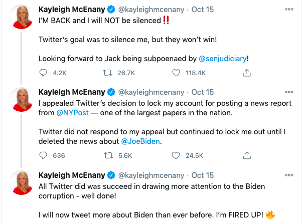Share the "I'M BACK" tweet
Image resolution: width=302 pixels, height=224 pixels.
pos(246,73)
